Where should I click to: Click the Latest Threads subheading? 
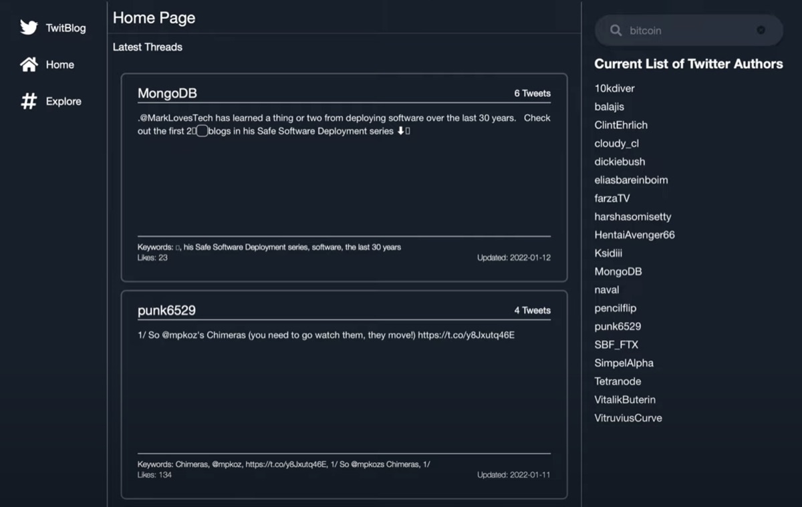click(x=147, y=47)
